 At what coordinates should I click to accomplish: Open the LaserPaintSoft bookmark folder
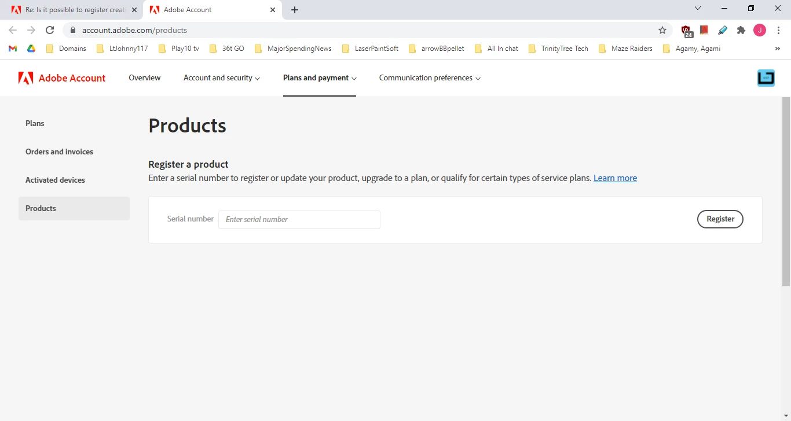pyautogui.click(x=370, y=49)
